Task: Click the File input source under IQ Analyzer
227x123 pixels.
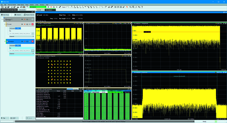Action: coord(18,45)
